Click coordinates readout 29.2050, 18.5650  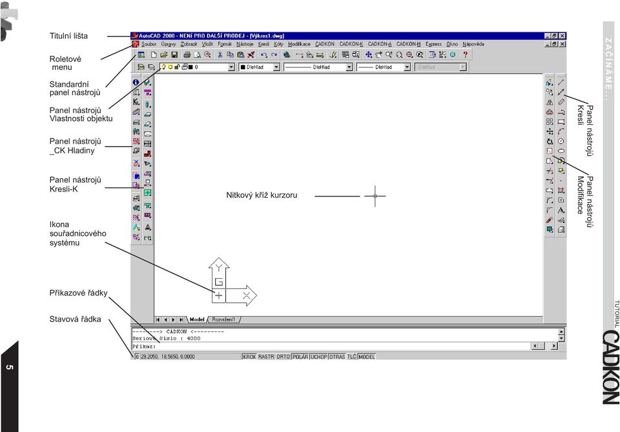point(168,357)
